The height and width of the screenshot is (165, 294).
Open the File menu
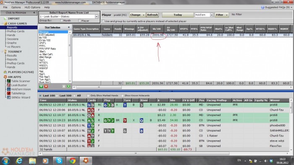point(5,7)
